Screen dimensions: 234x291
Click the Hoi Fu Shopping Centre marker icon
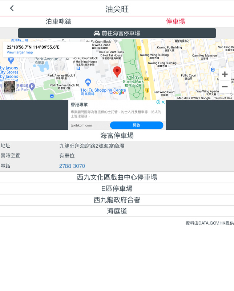tap(88, 83)
